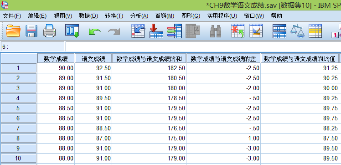Click difference cell -2.00 in row 3
The width and height of the screenshot is (341, 165).
[x=223, y=88]
